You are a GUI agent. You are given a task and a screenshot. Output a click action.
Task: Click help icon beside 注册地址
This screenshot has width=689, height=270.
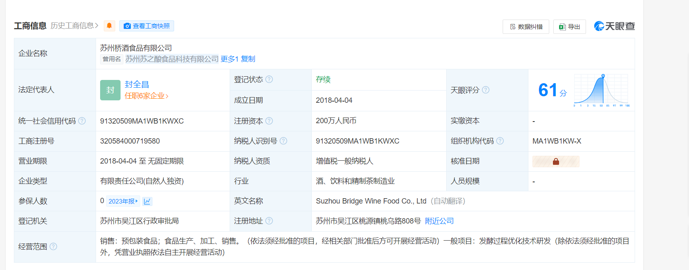pos(269,221)
